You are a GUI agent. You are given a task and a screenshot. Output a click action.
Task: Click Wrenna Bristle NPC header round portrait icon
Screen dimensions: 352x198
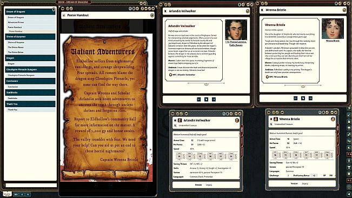coord(333,119)
